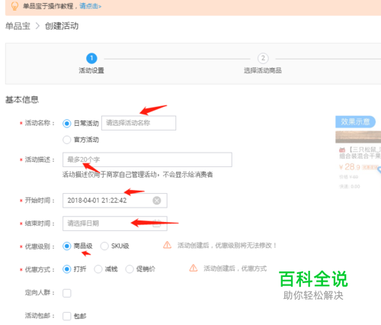Click the 活动描述 helper text below field
This screenshot has width=381, height=325.
(138, 175)
